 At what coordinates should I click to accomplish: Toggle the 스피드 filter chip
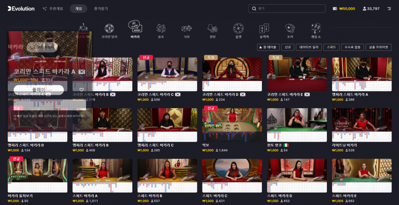click(331, 47)
